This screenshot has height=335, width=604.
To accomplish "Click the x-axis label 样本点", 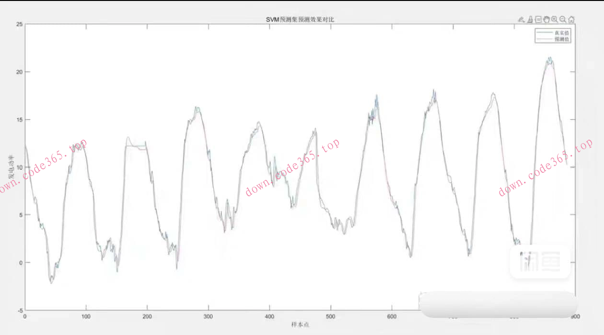I will (300, 324).
